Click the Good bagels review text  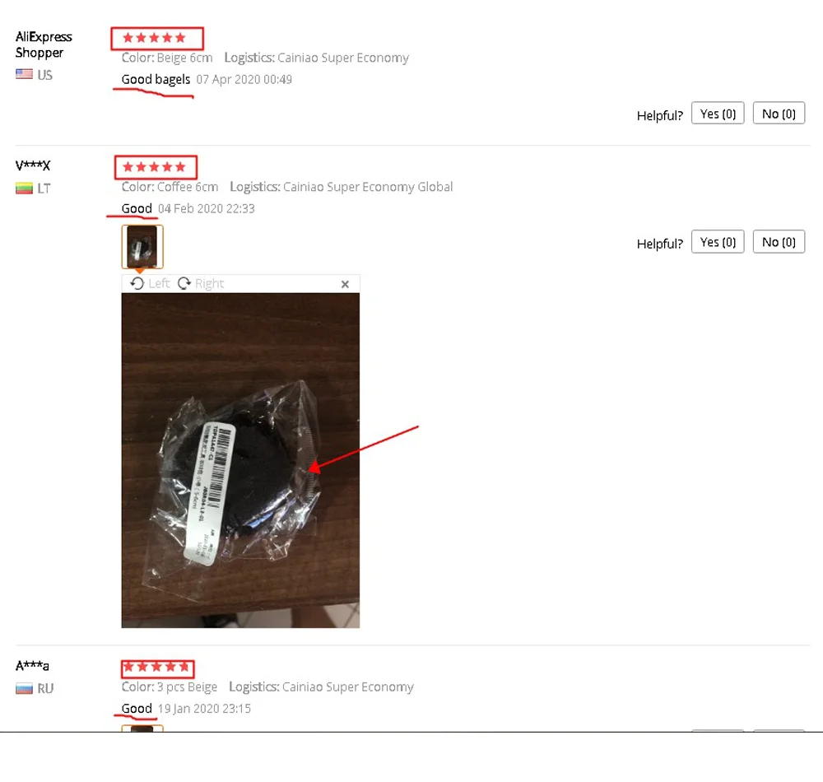156,79
